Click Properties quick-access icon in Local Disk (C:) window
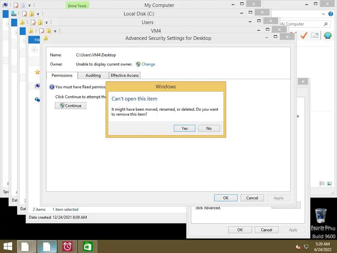This screenshot has width=337, height=253. coord(25,14)
